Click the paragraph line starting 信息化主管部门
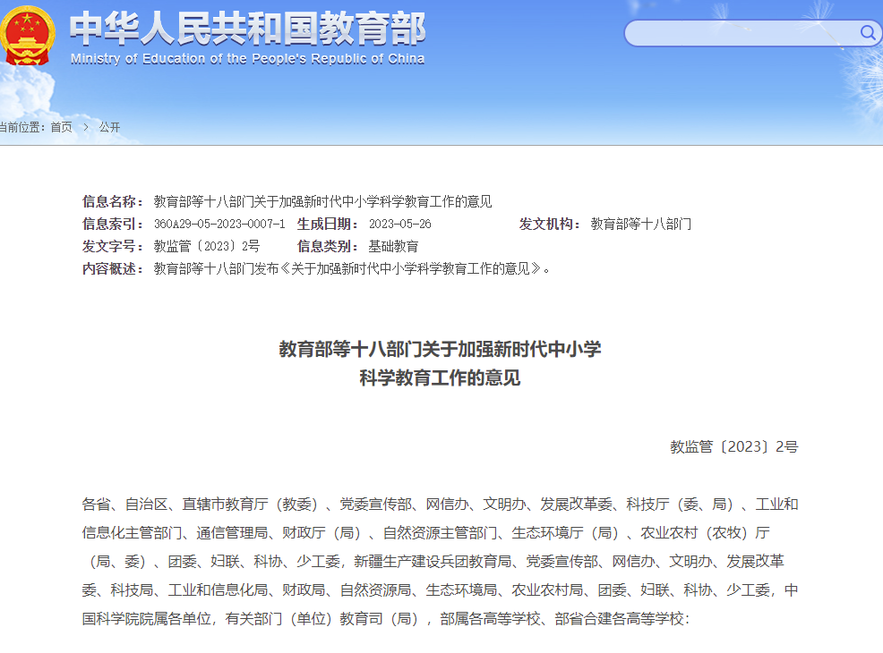The width and height of the screenshot is (883, 653). (x=425, y=532)
